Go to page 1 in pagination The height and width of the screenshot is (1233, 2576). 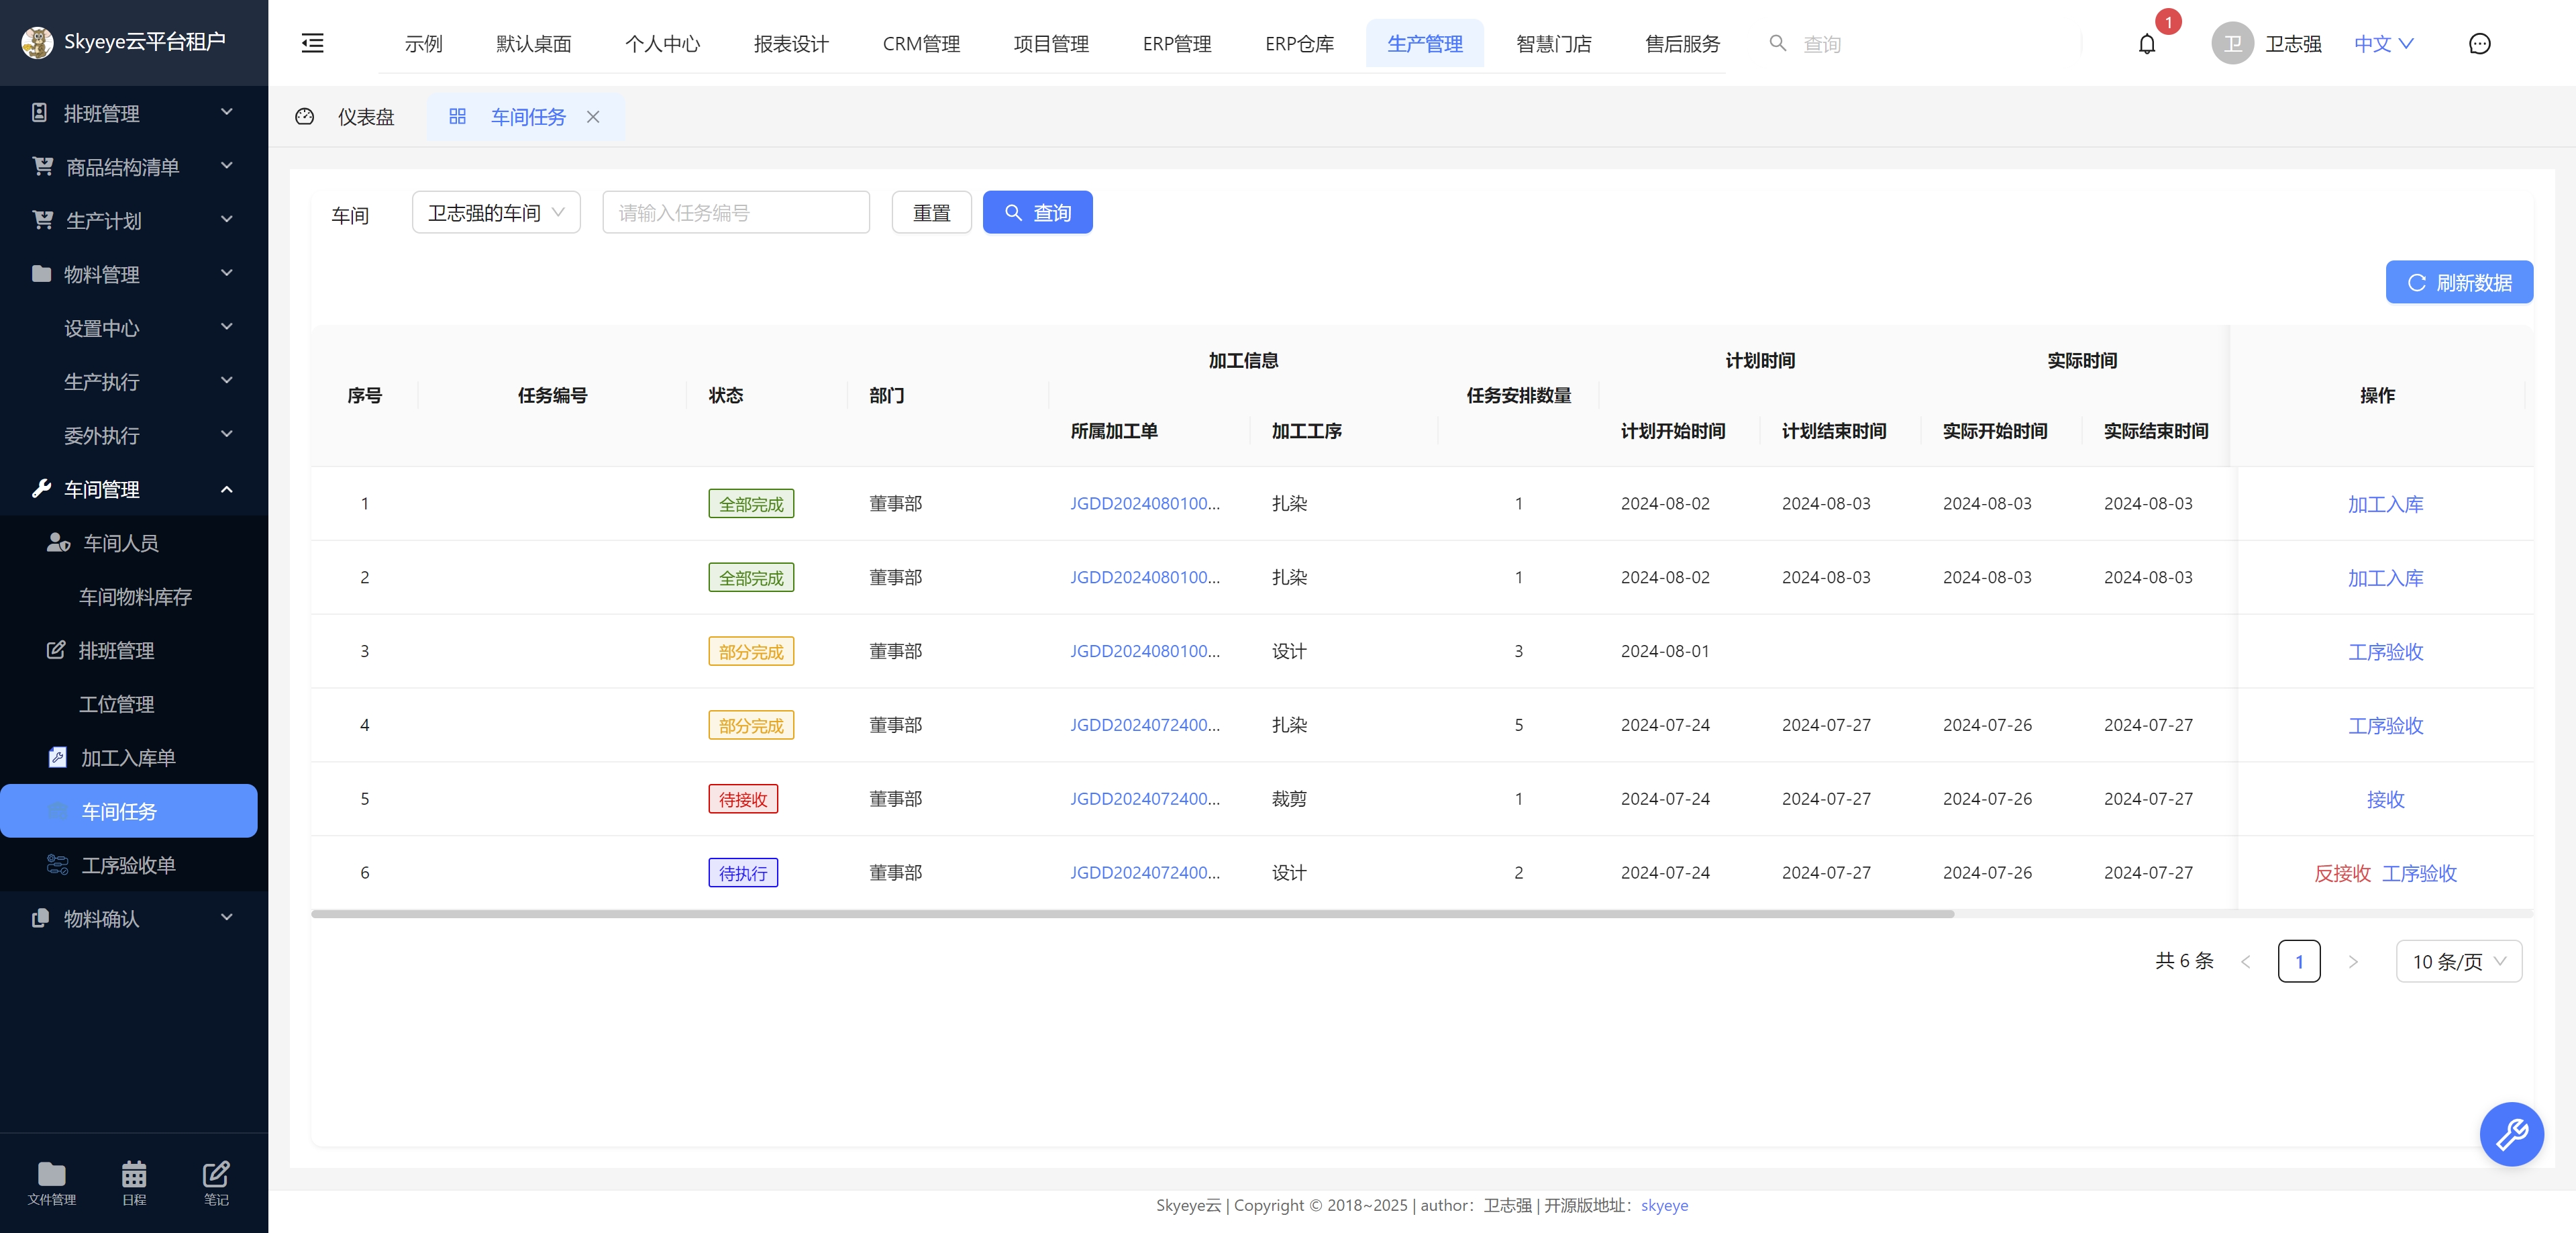point(2299,961)
